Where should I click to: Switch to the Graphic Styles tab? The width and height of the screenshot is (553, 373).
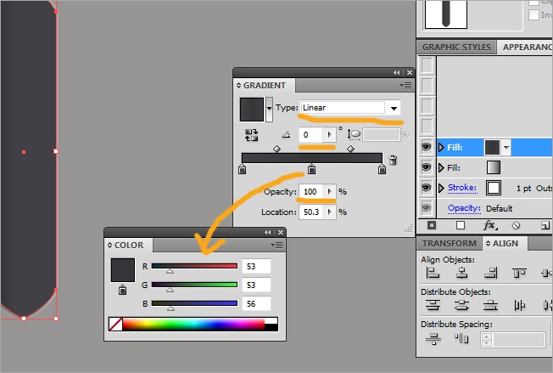tap(456, 47)
